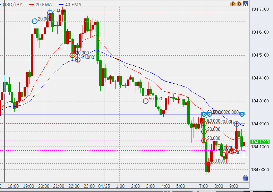Click the rightmost blue order tag marker

click(x=242, y=114)
